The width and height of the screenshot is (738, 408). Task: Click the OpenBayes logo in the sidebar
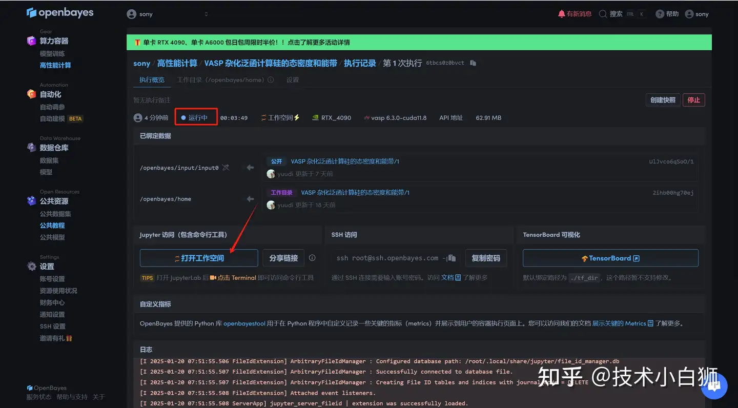click(x=60, y=13)
